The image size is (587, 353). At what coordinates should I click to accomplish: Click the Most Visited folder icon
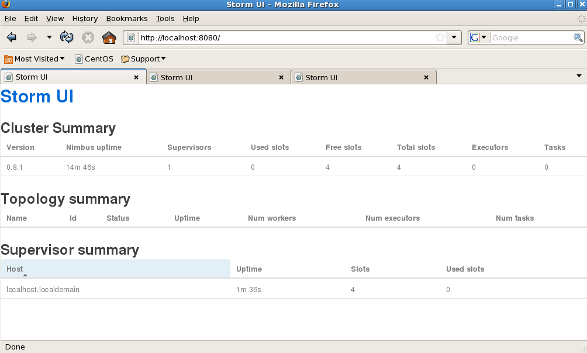coord(8,59)
